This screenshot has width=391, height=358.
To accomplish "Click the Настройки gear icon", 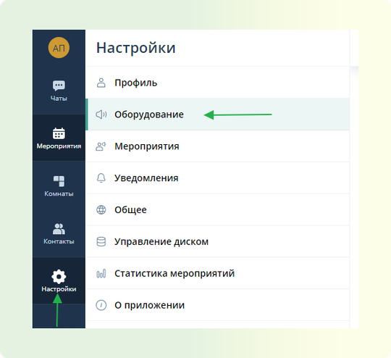I will tap(59, 276).
